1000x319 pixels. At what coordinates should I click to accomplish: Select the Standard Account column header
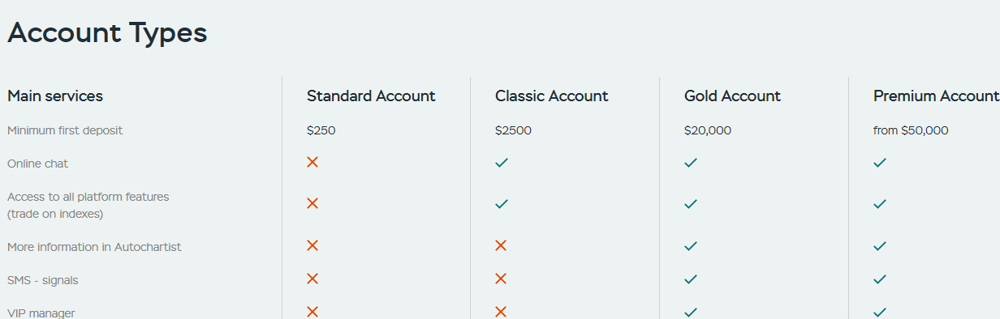point(371,96)
